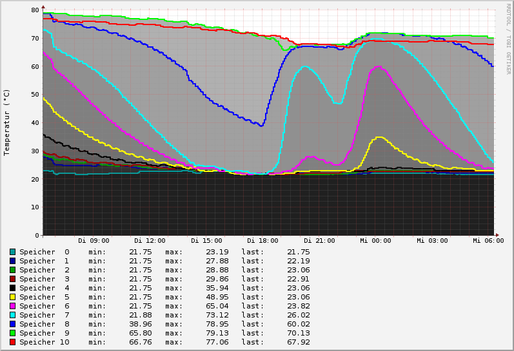514x351 pixels.
Task: Click the dark blue Speicher 1 swatch
Action: coord(12,261)
